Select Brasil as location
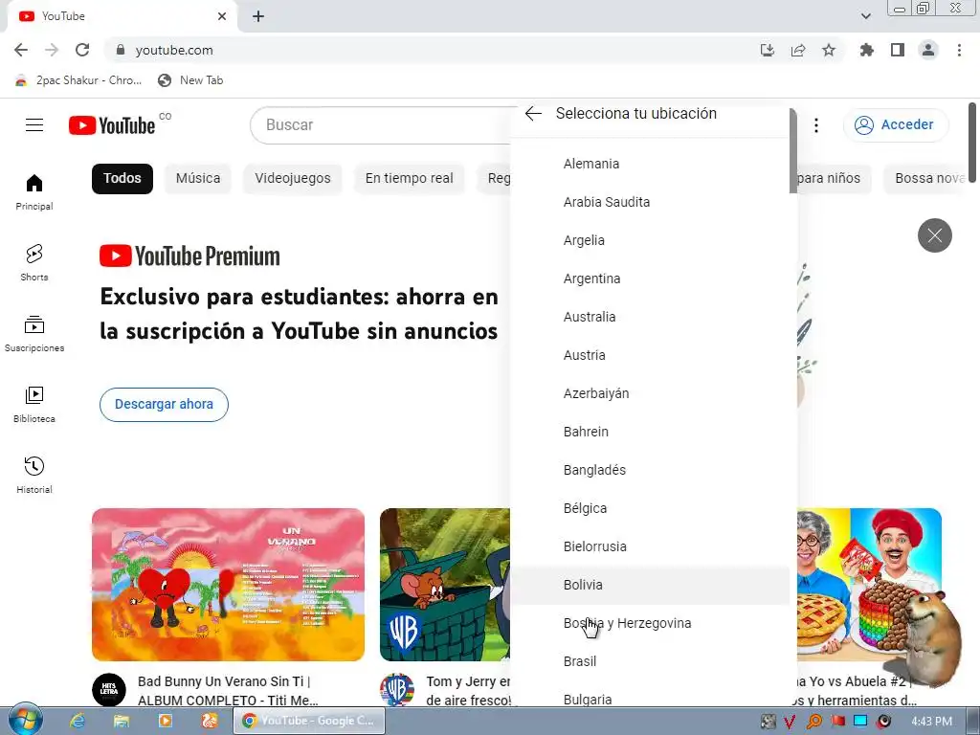The width and height of the screenshot is (980, 735). [650, 661]
